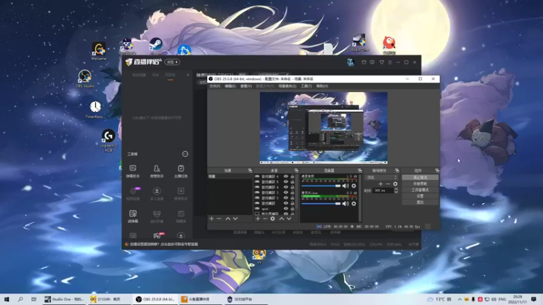Show hidden system tray icons chevron
This screenshot has height=305, width=543.
(x=460, y=299)
